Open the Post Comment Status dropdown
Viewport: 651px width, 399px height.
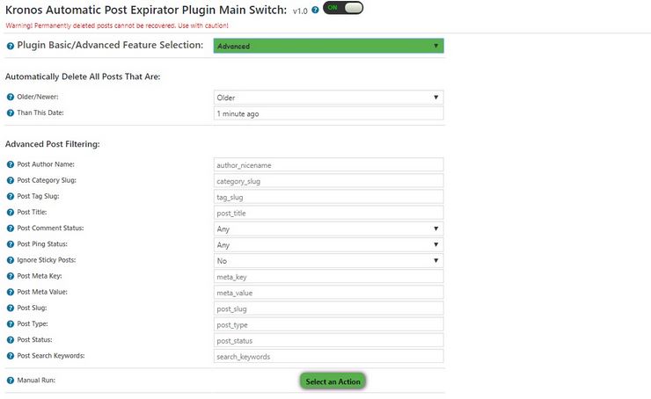pos(328,229)
